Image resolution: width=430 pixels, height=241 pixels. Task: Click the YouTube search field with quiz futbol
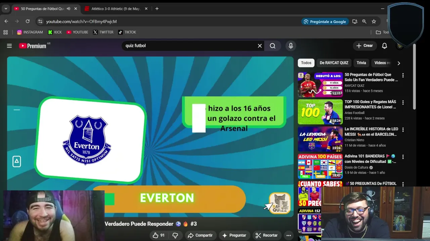[x=190, y=46]
